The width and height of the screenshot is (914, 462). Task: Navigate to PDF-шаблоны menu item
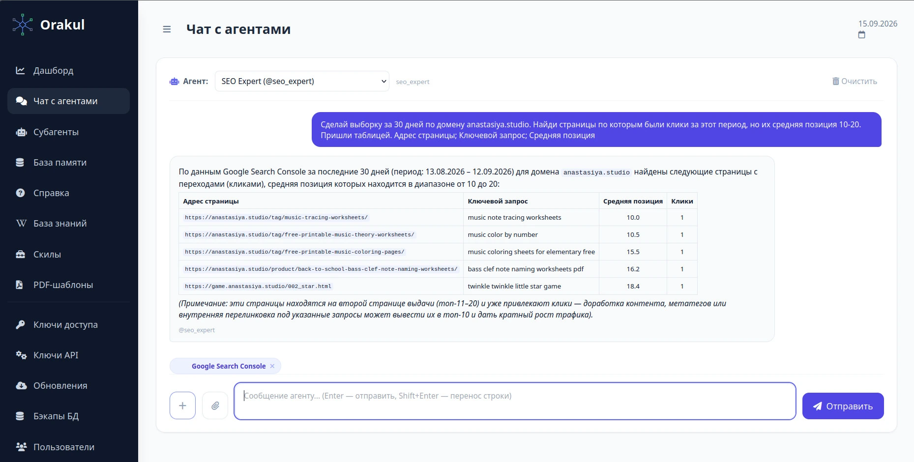tap(68, 285)
